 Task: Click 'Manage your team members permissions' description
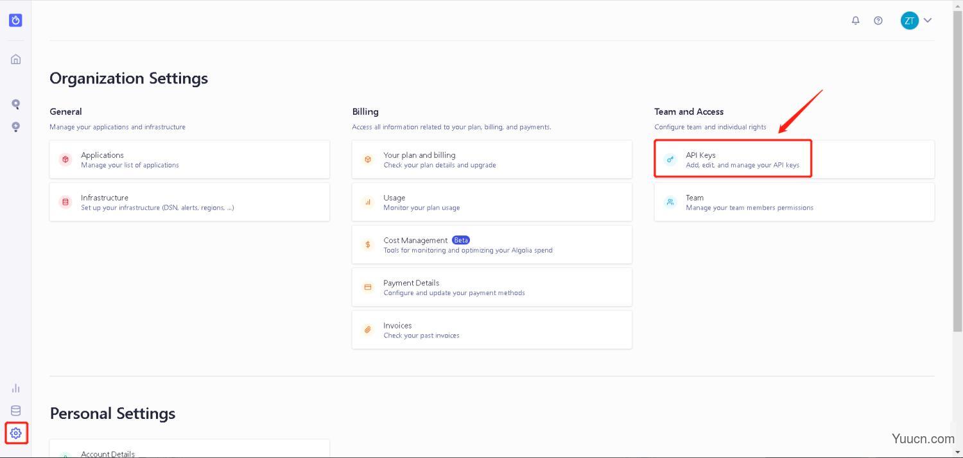tap(749, 208)
